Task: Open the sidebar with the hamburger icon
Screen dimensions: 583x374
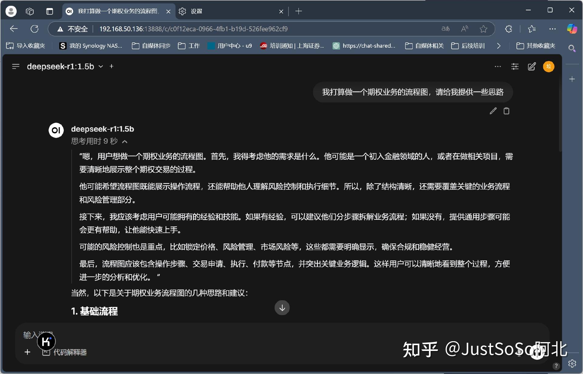Action: [x=15, y=66]
